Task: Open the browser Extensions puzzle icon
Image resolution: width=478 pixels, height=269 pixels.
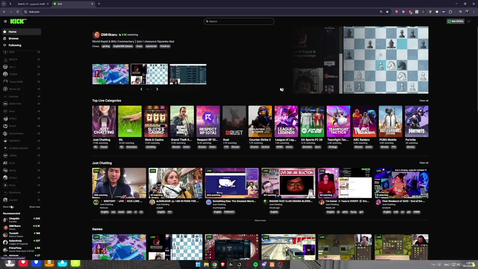Action: pyautogui.click(x=451, y=12)
